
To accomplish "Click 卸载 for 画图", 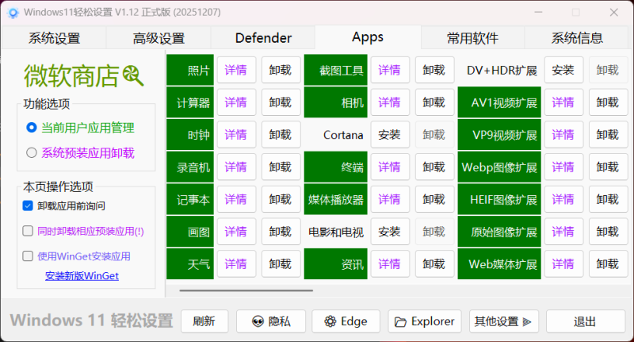I will click(281, 232).
